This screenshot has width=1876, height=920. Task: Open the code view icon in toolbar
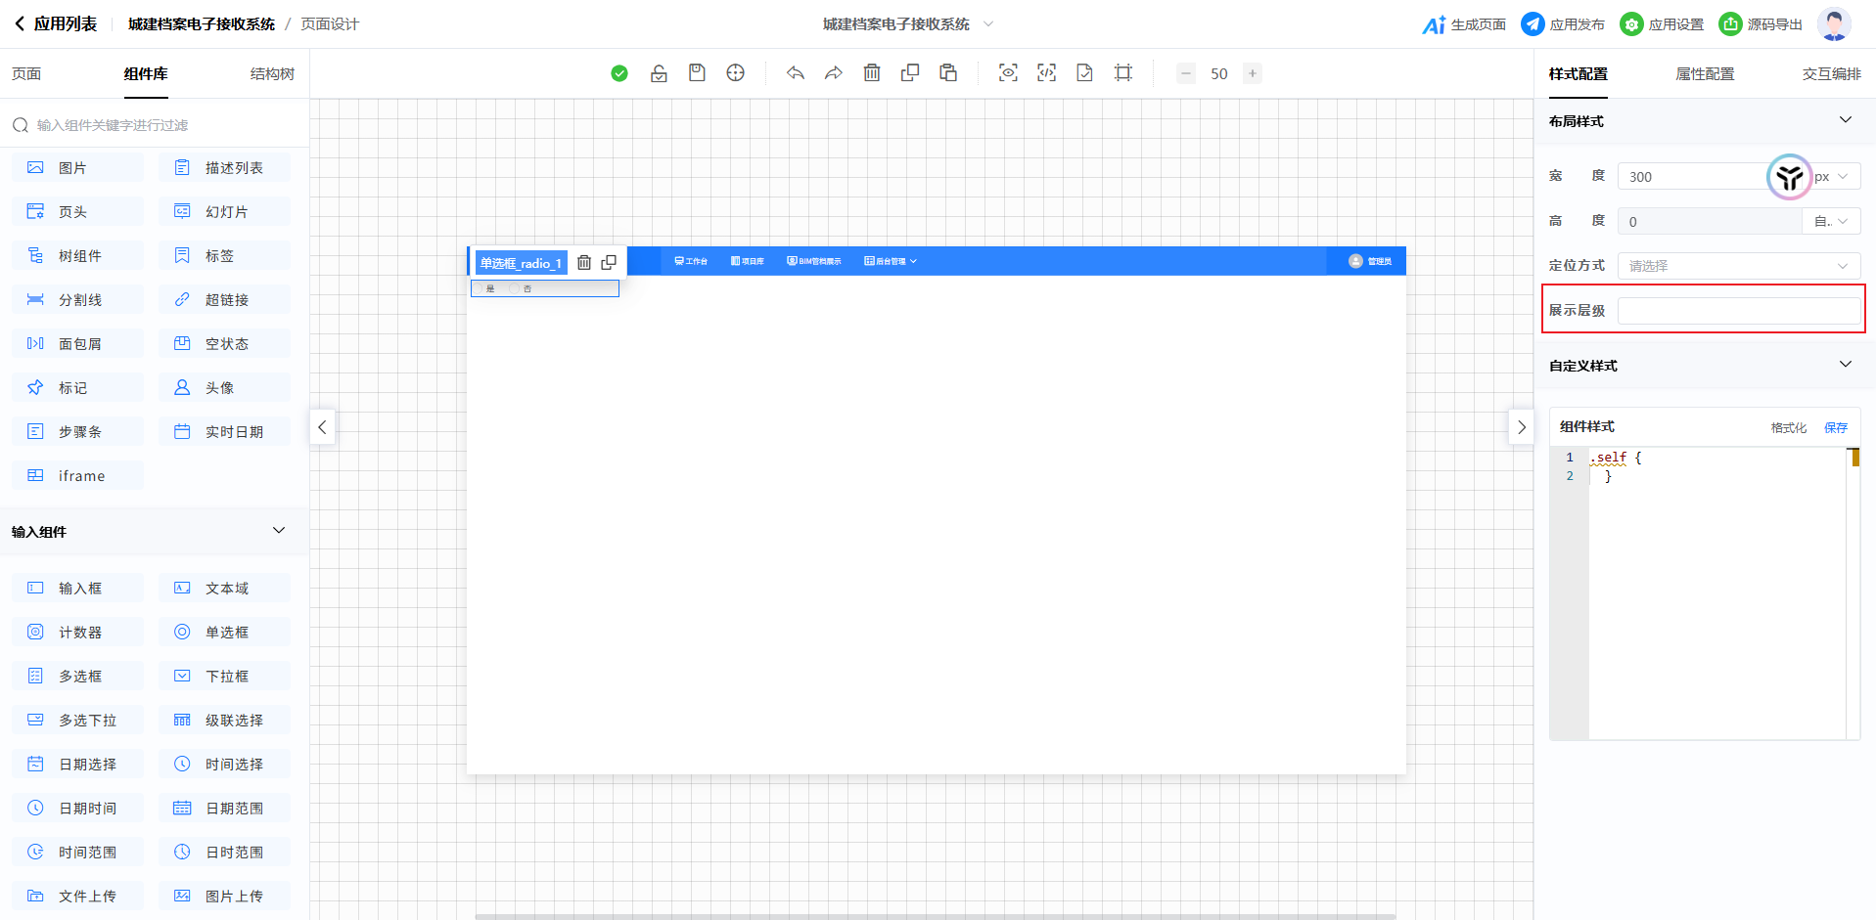(x=1046, y=73)
